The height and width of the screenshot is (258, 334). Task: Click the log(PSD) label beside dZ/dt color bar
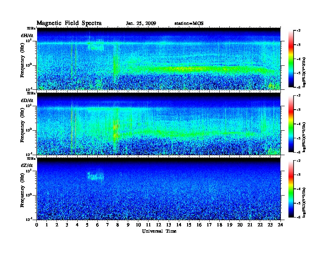304,202
